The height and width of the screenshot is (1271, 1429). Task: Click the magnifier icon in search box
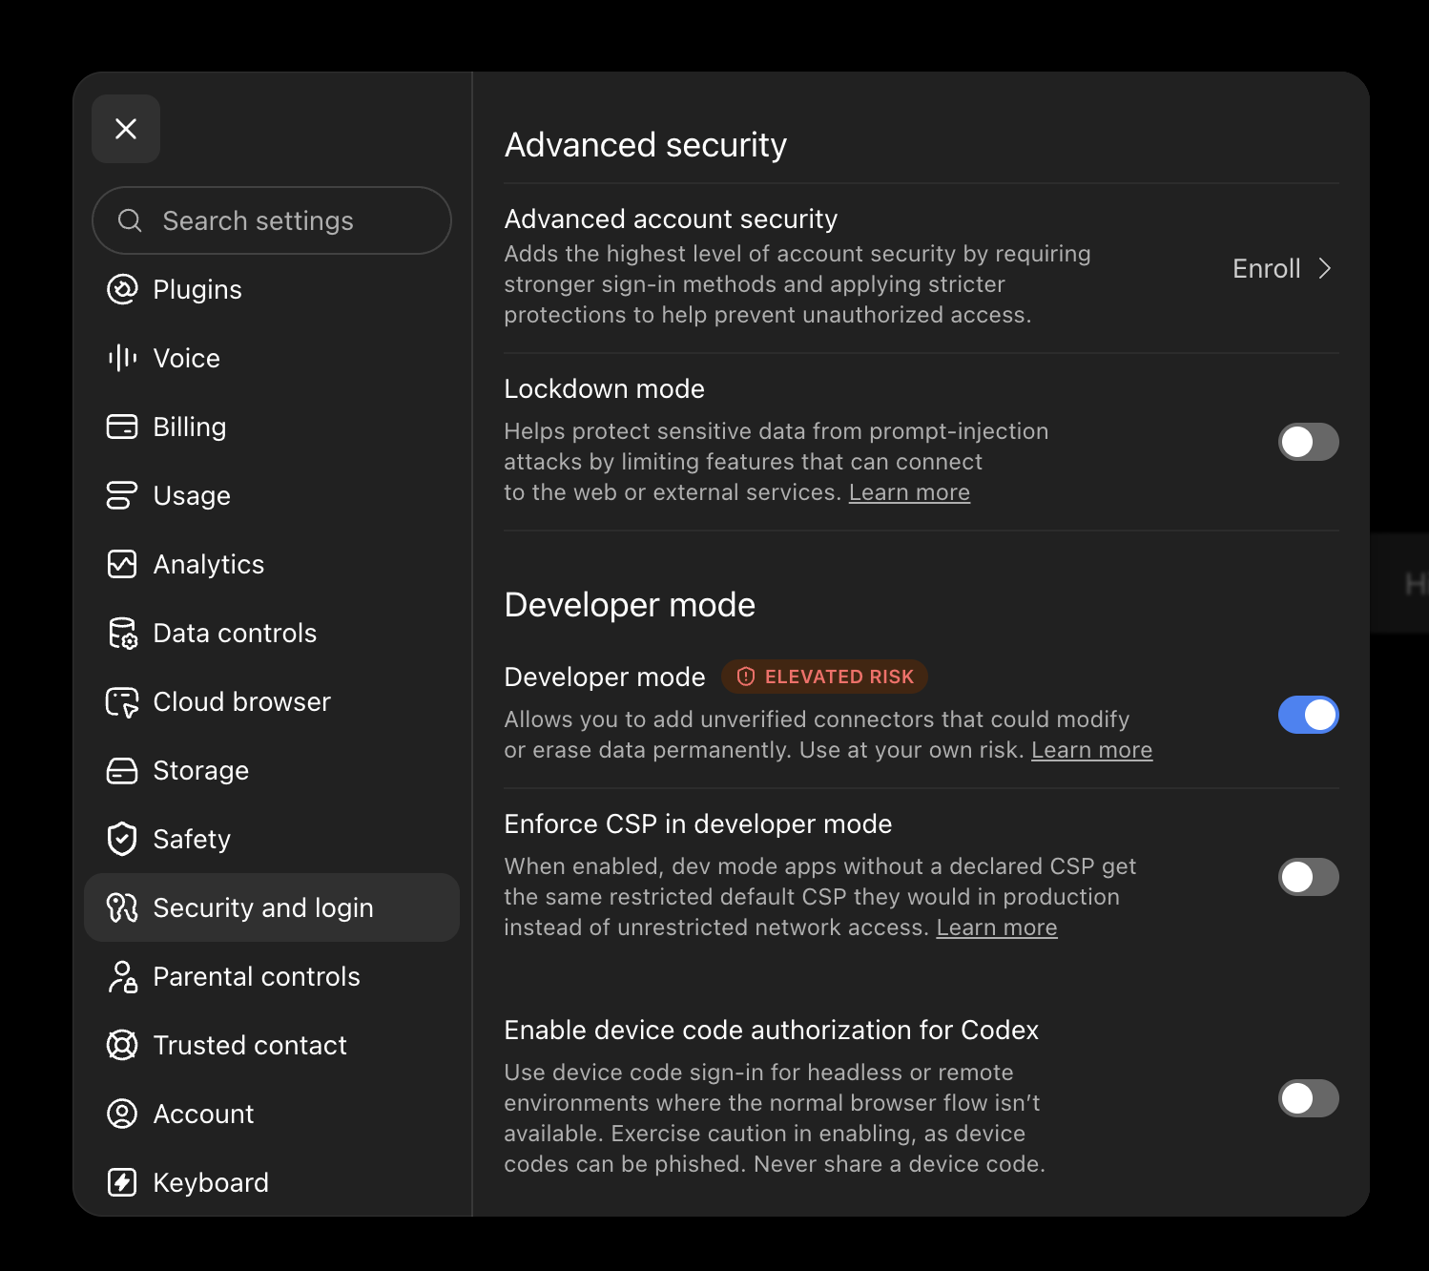click(130, 220)
